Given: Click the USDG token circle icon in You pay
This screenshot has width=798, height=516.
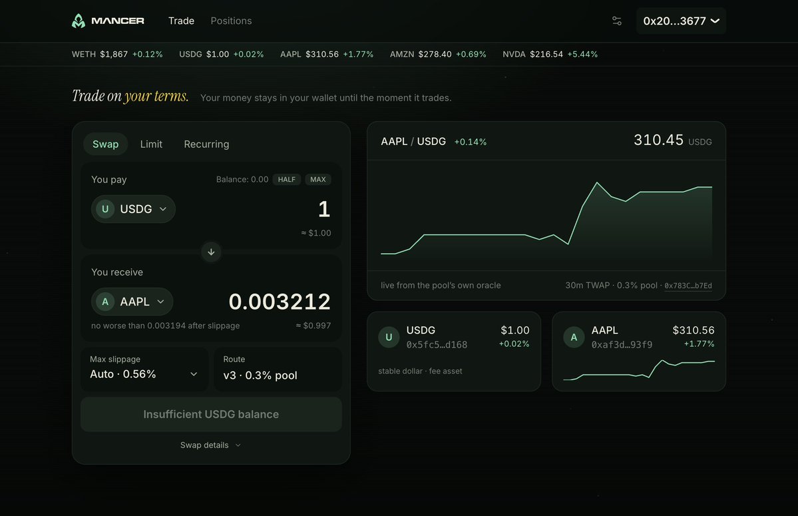Looking at the screenshot, I should point(105,209).
